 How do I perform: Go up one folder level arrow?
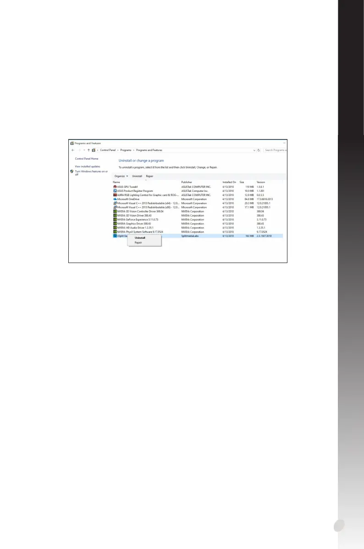pyautogui.click(x=88, y=150)
